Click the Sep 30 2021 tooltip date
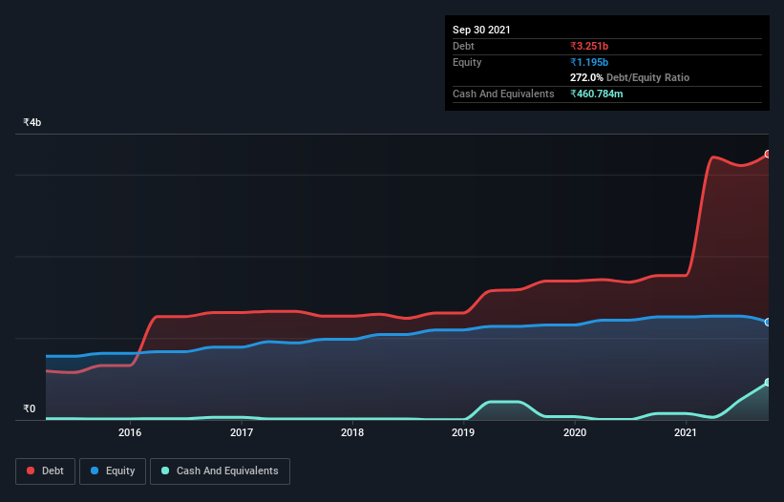This screenshot has height=502, width=784. [x=481, y=30]
